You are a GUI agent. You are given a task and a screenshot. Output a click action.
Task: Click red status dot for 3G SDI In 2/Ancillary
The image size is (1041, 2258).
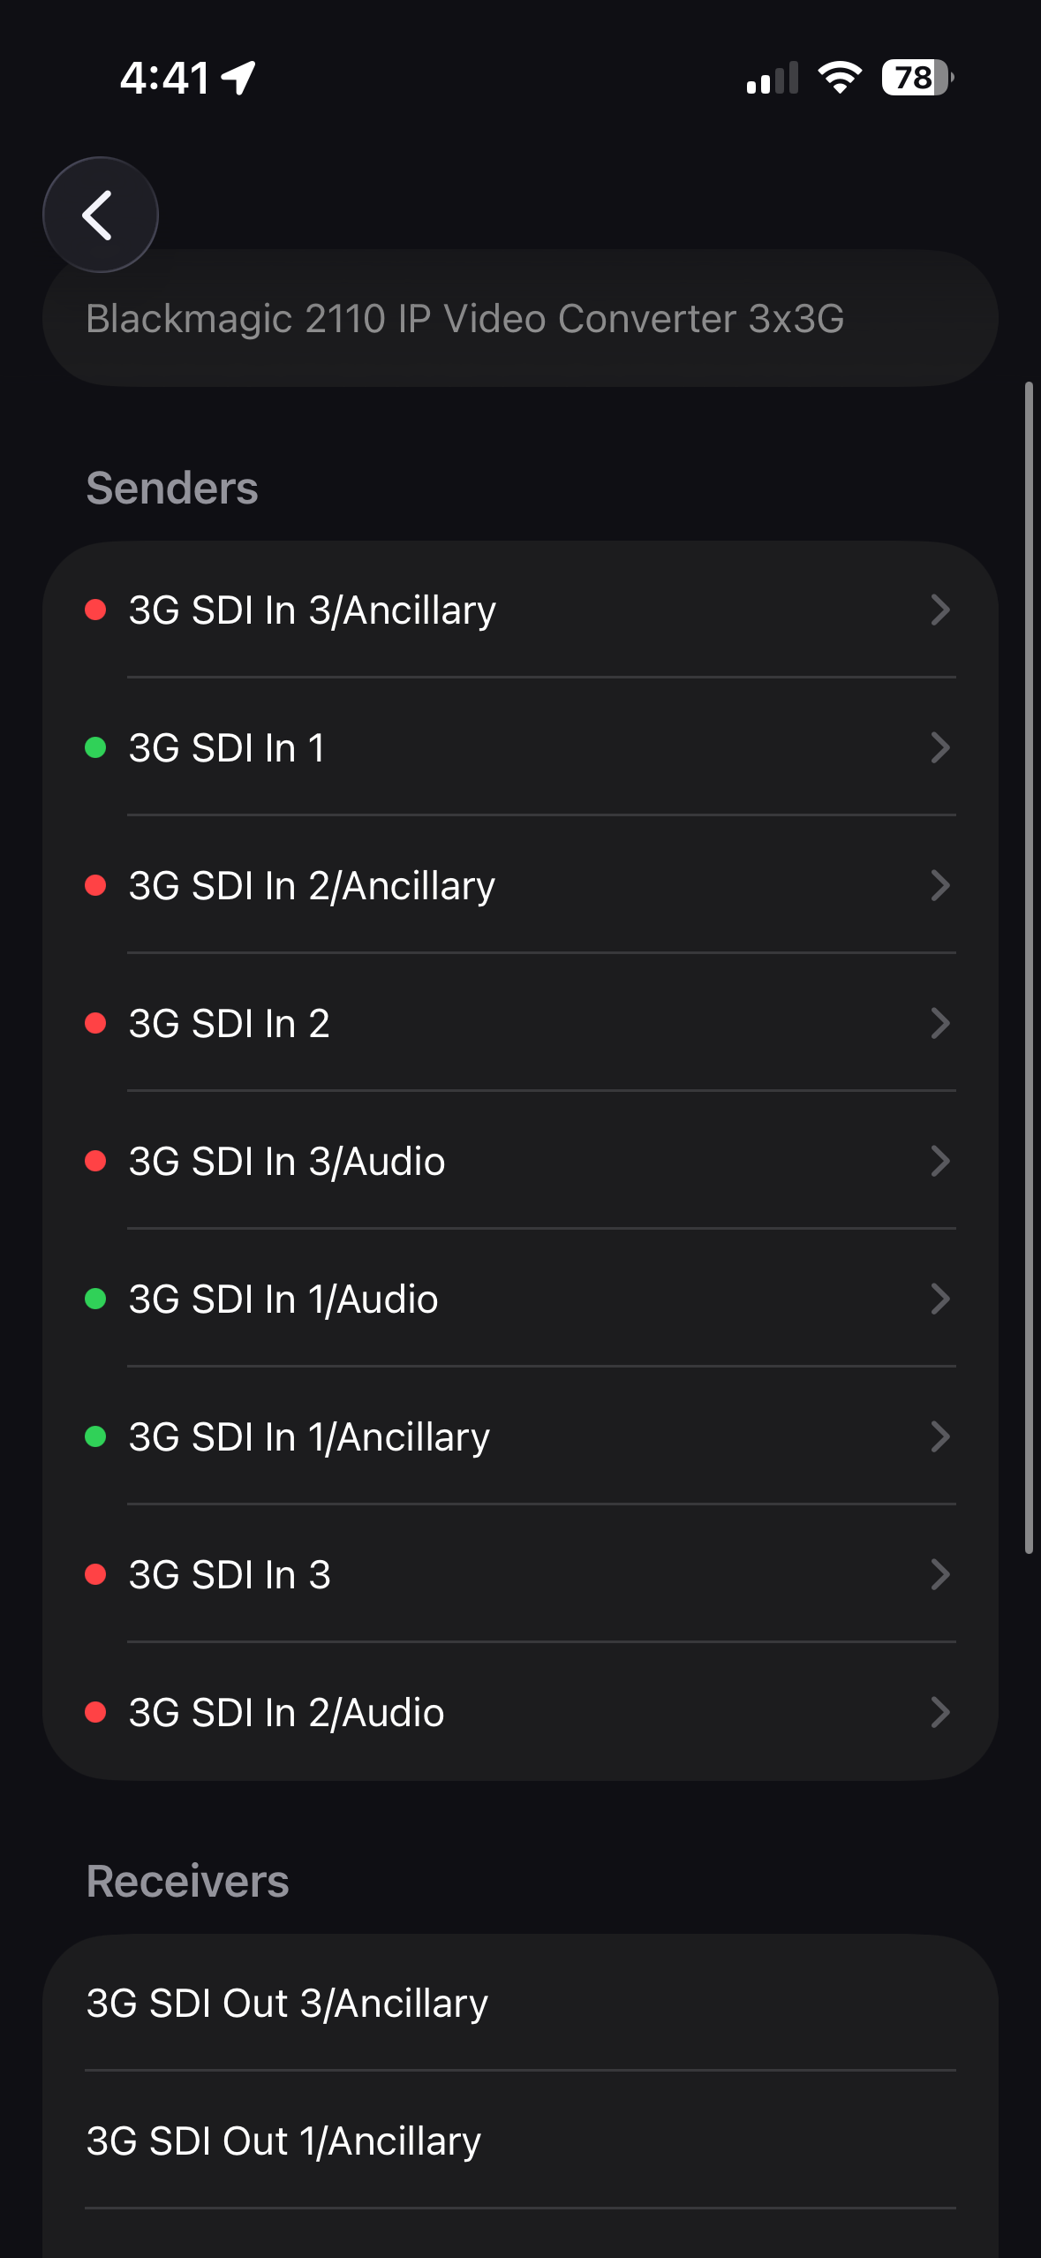(95, 885)
